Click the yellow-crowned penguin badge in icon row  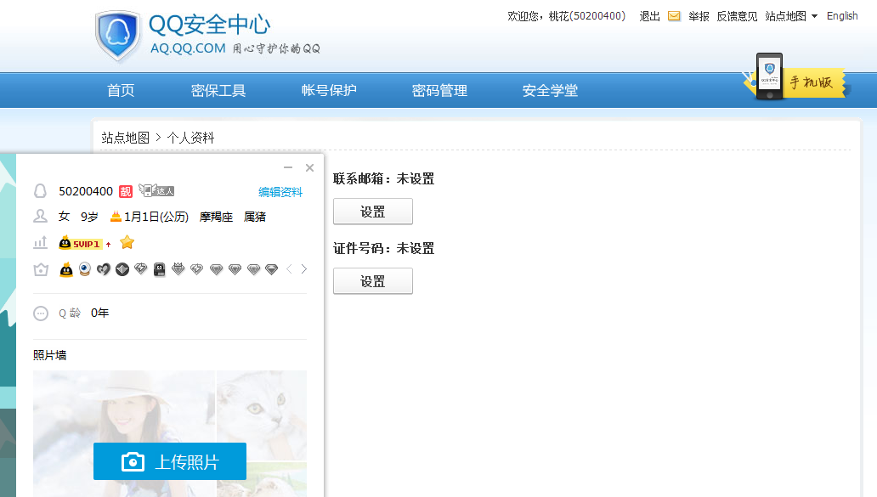pos(66,269)
